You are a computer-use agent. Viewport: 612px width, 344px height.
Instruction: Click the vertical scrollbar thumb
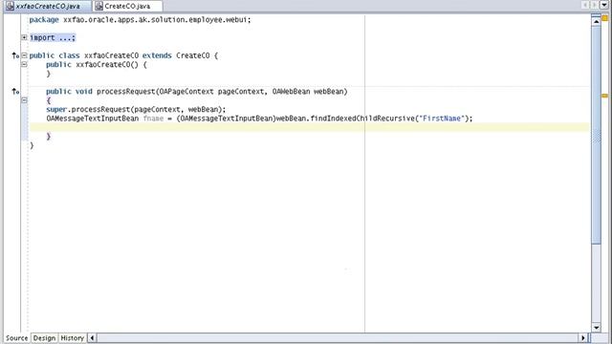click(x=596, y=135)
